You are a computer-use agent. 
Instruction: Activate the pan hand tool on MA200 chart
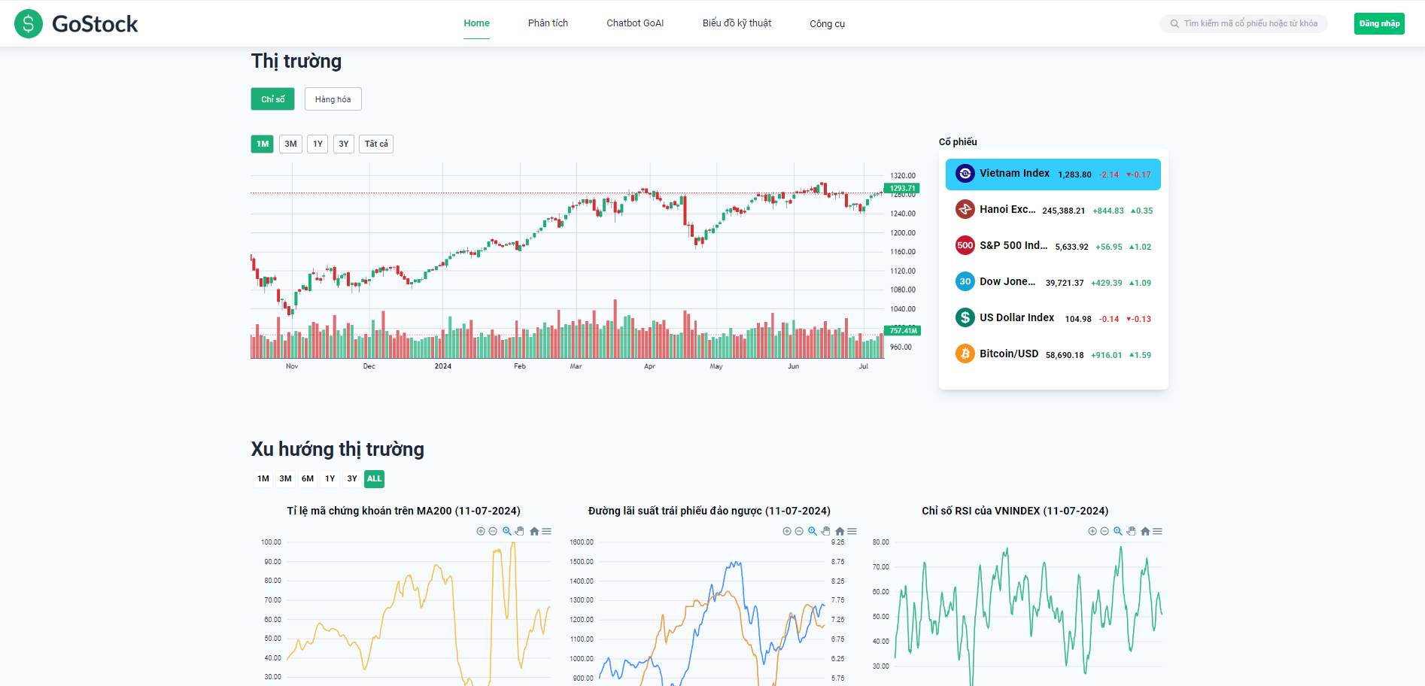point(519,531)
